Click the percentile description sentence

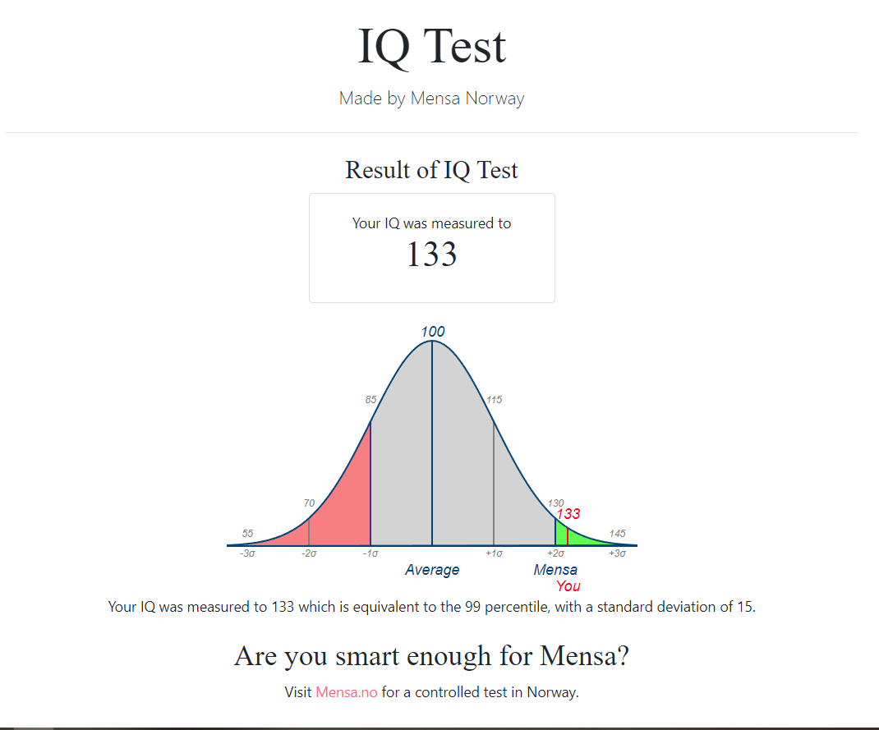[x=431, y=607]
